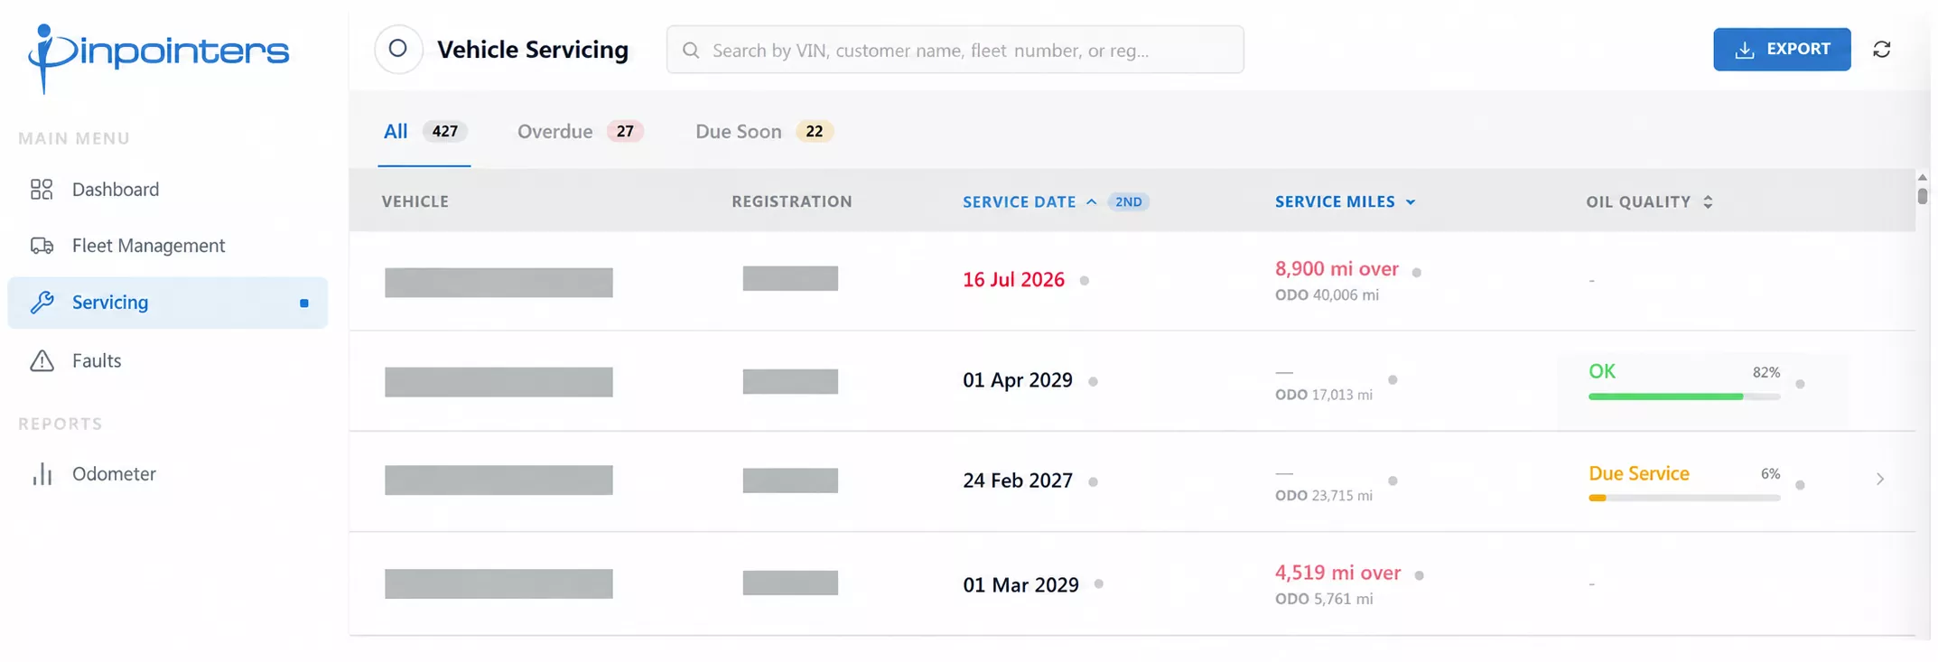Click the Registration column header
This screenshot has width=1938, height=662.
(792, 202)
